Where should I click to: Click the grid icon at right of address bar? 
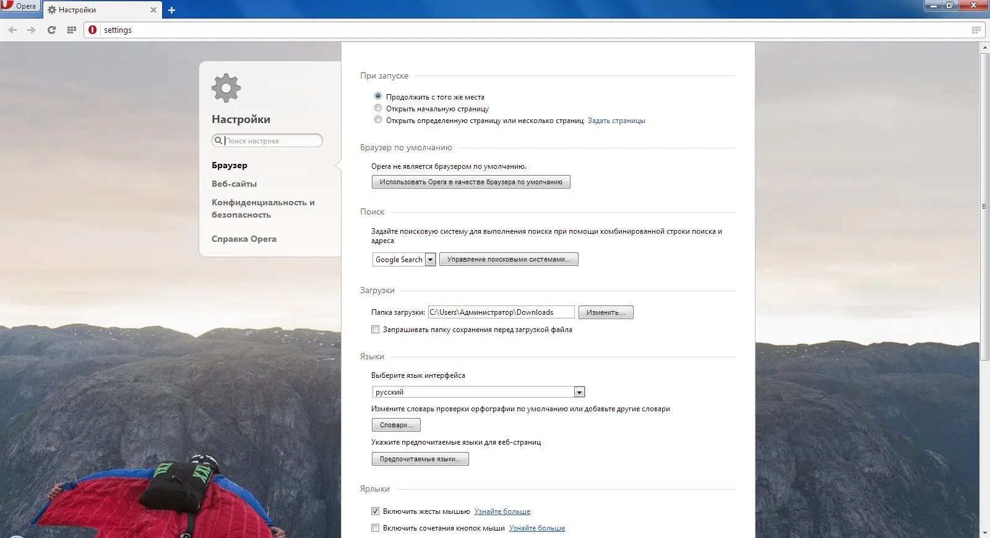[x=976, y=30]
